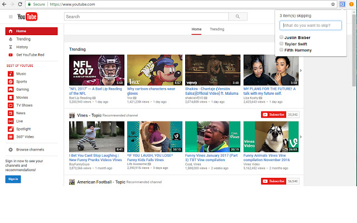The image size is (357, 223).
Task: Click the Live category icon
Action: click(11, 121)
